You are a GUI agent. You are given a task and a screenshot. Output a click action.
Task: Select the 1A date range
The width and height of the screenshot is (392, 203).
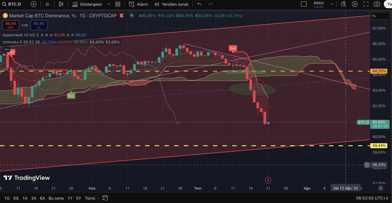coord(25,198)
